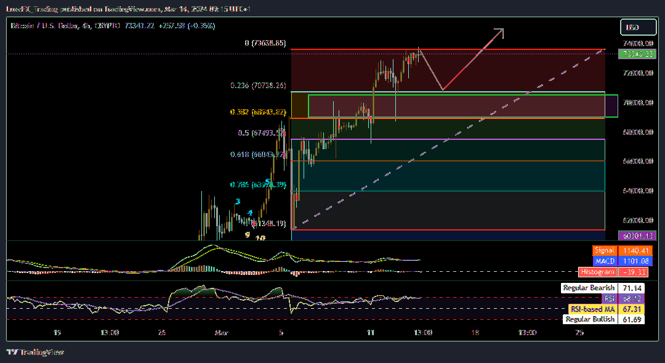Viewport: 665px width, 363px height.
Task: Click the RSI value 68.12
Action: click(631, 298)
